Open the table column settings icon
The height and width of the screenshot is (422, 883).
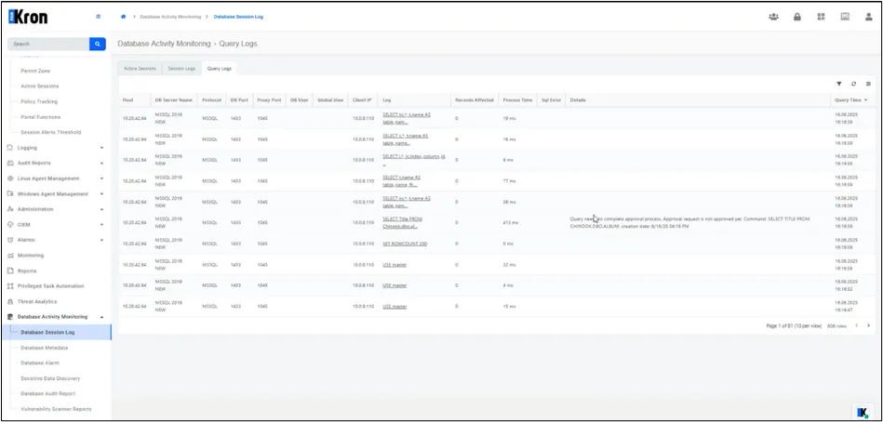pos(868,84)
